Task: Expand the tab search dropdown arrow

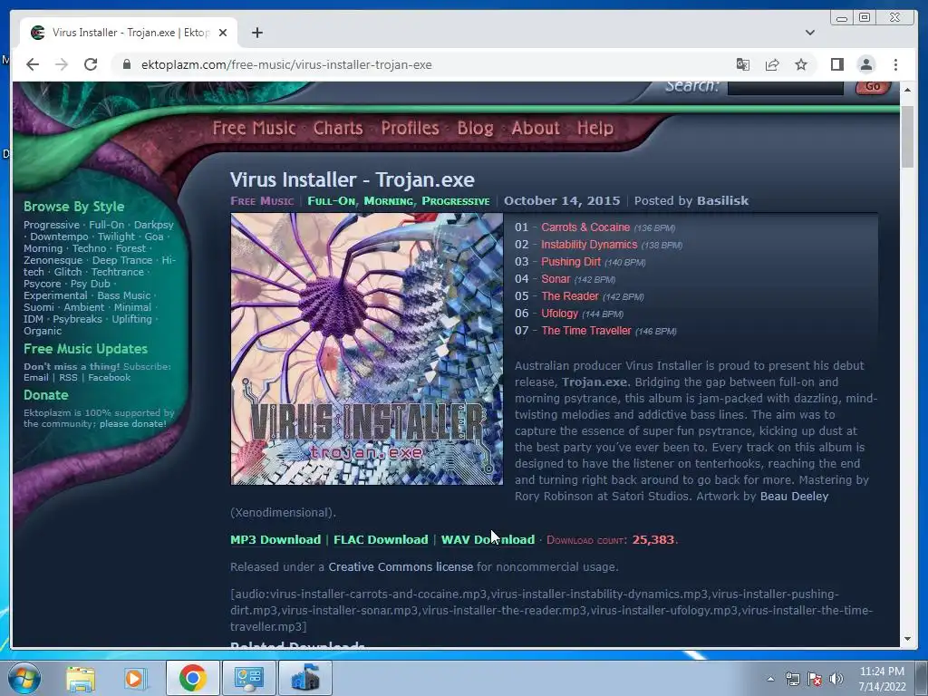Action: coord(809,33)
